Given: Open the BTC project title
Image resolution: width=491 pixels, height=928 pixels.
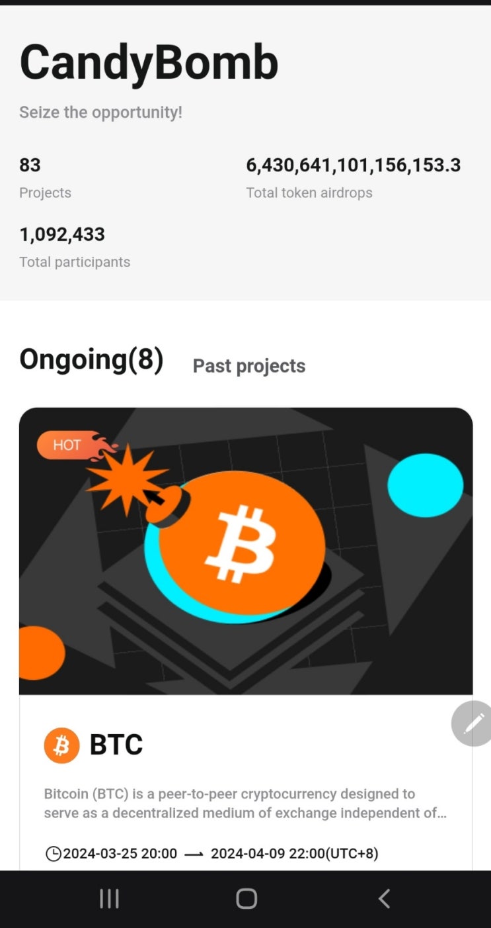Looking at the screenshot, I should 116,745.
